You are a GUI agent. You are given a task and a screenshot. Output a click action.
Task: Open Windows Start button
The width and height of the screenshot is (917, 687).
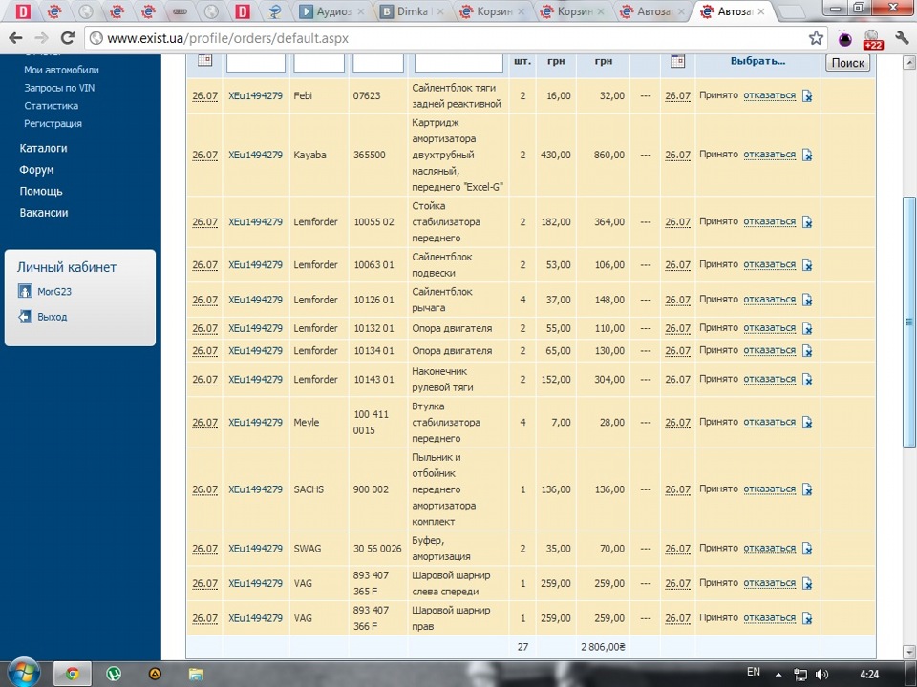pos(23,672)
